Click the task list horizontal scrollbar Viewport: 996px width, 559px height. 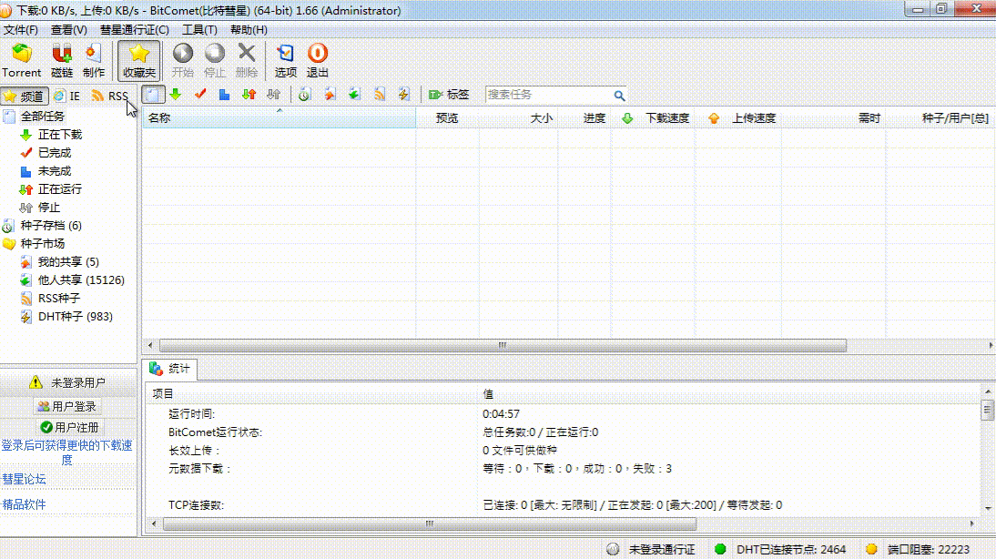click(503, 346)
